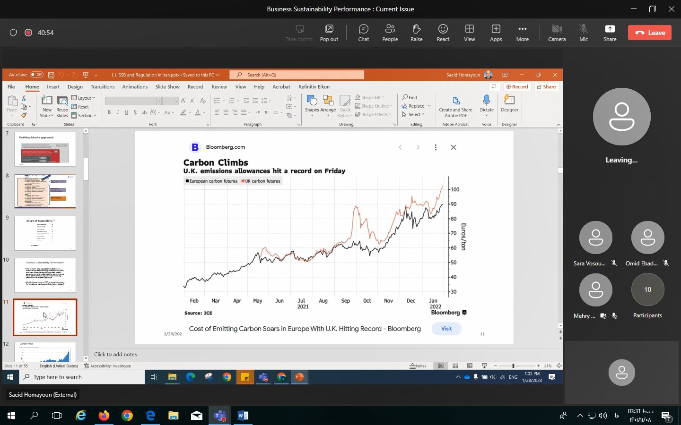
Task: Click the zoom slider in status bar
Action: [516, 366]
